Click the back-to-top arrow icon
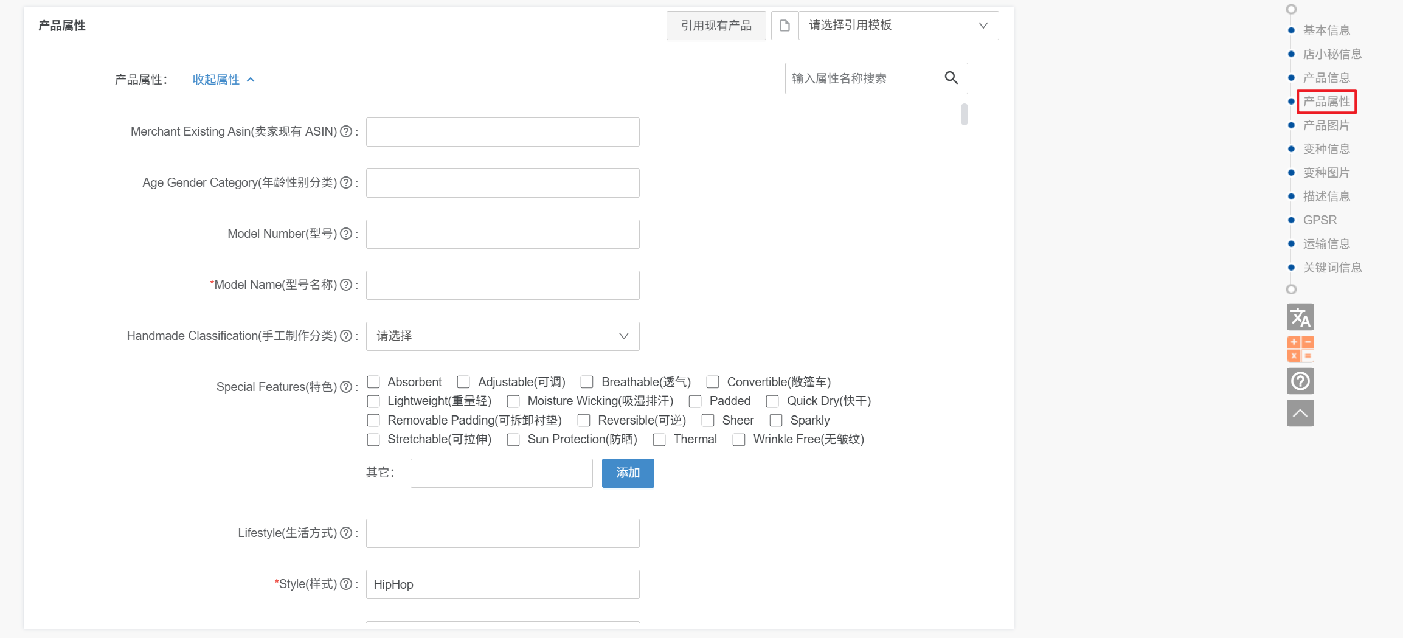 point(1300,414)
